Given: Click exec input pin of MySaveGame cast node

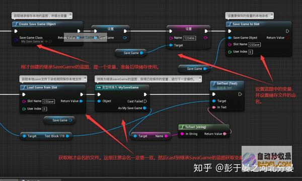Looking at the screenshot, I should coord(99,95).
